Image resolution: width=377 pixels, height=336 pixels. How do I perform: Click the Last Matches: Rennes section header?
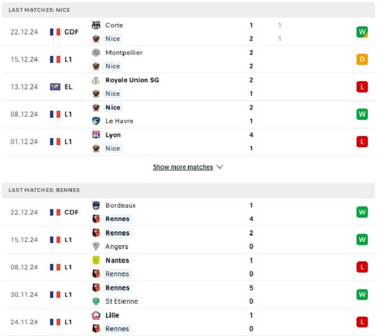pyautogui.click(x=188, y=190)
